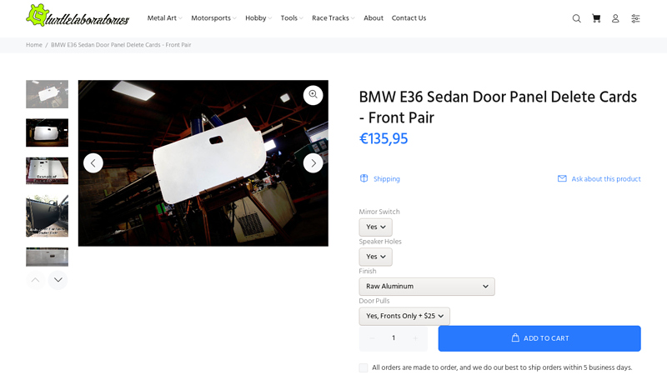
Task: Open the search magnifier icon
Action: [x=576, y=18]
